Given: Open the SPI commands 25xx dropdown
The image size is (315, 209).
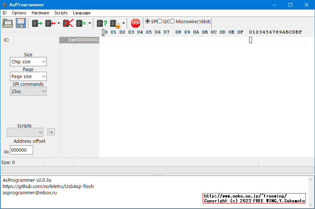Looking at the screenshot, I should point(28,91).
